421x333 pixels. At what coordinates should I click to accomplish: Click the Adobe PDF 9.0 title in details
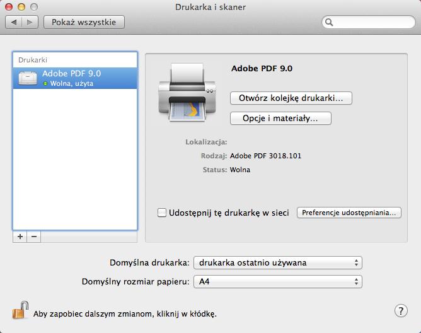[x=262, y=69]
